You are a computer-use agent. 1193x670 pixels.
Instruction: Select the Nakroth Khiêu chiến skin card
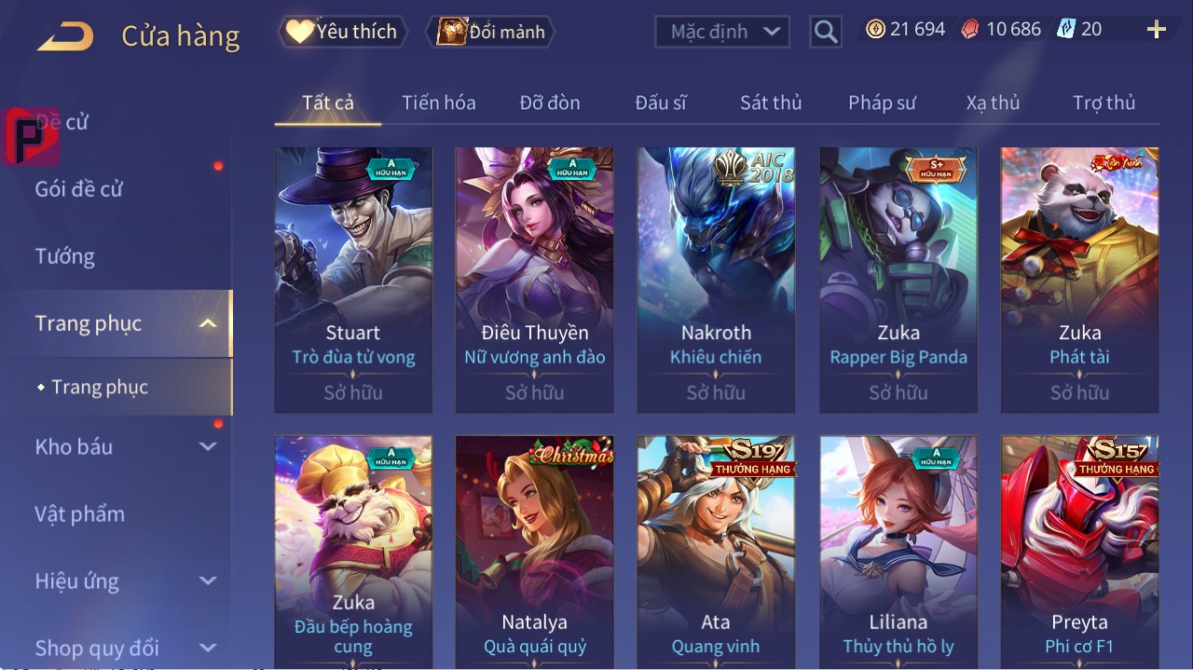tap(716, 280)
